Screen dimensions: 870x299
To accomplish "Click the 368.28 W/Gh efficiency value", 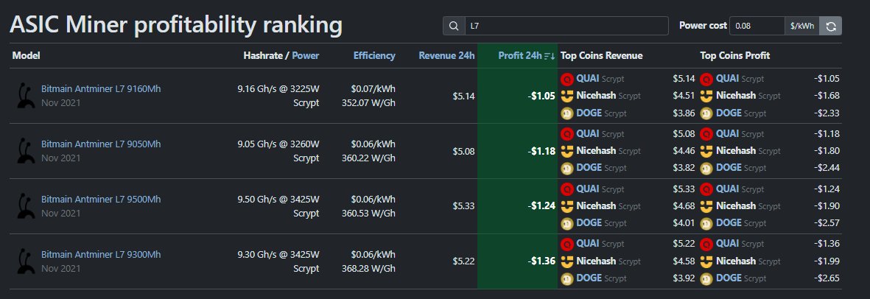I will coord(368,269).
